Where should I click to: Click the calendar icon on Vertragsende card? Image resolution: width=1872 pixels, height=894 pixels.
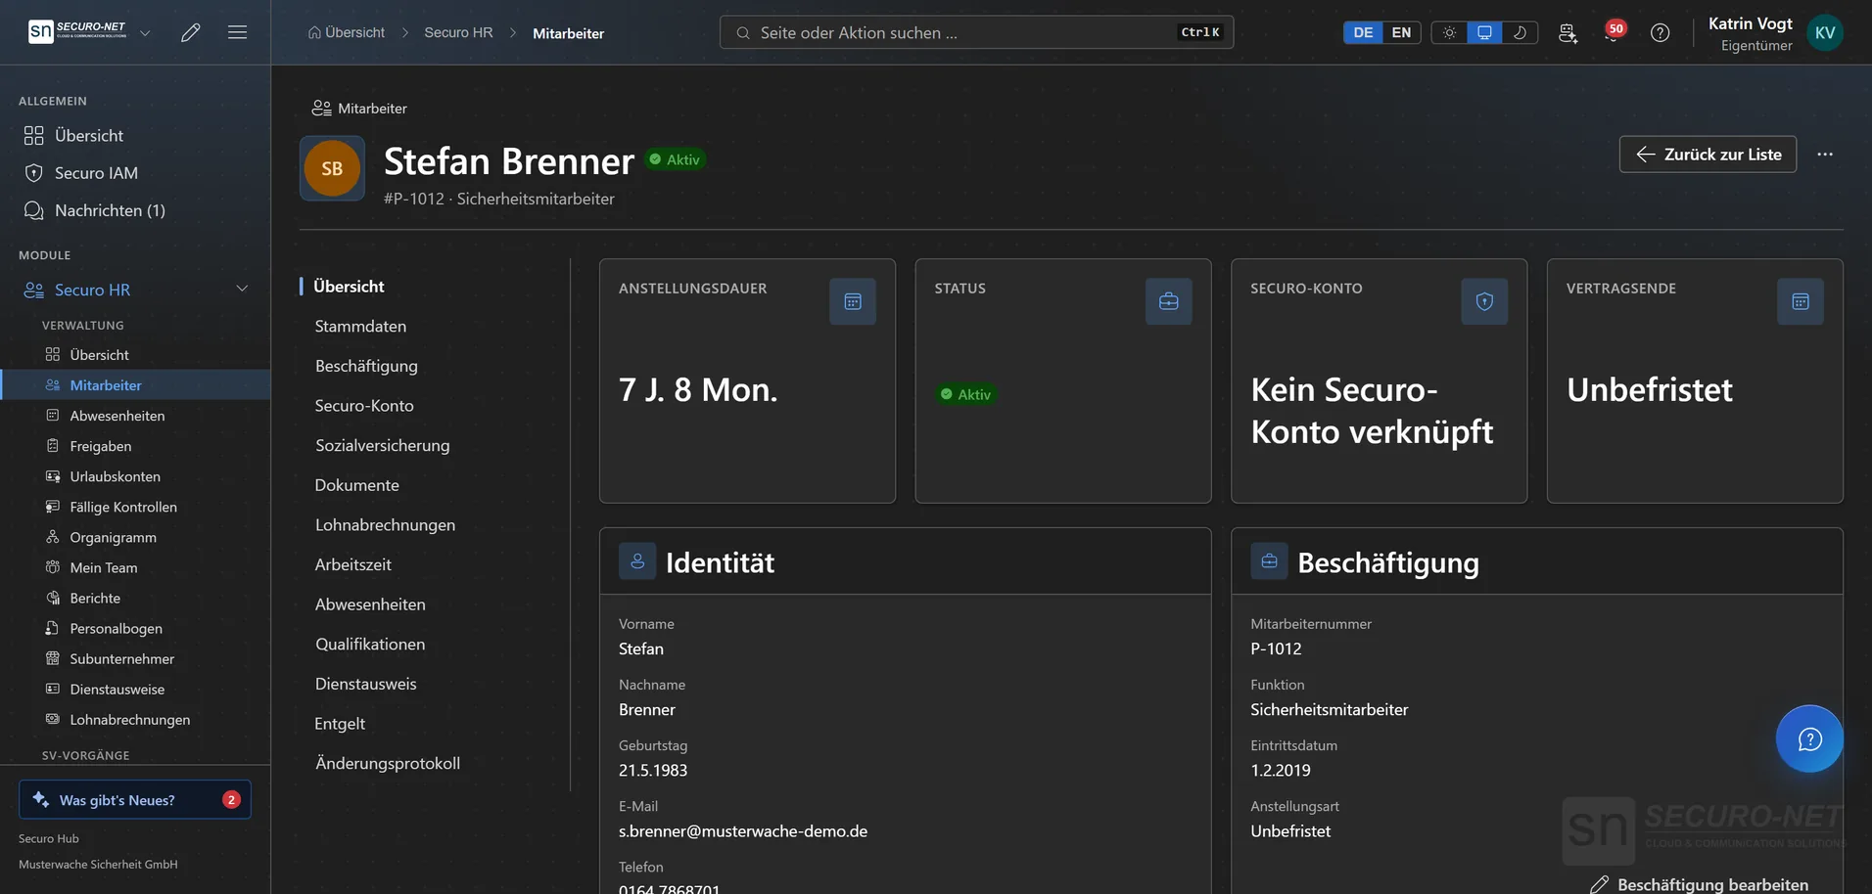[x=1800, y=301]
